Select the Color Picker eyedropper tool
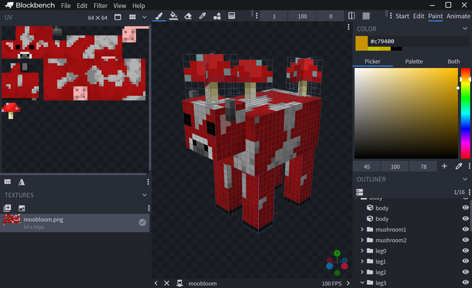The height and width of the screenshot is (288, 472). pyautogui.click(x=202, y=16)
